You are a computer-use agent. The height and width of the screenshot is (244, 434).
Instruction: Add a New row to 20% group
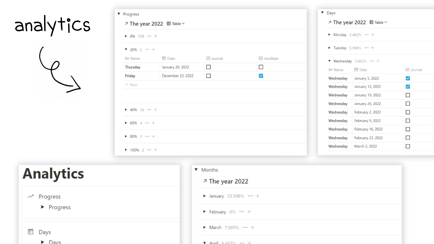coord(131,85)
